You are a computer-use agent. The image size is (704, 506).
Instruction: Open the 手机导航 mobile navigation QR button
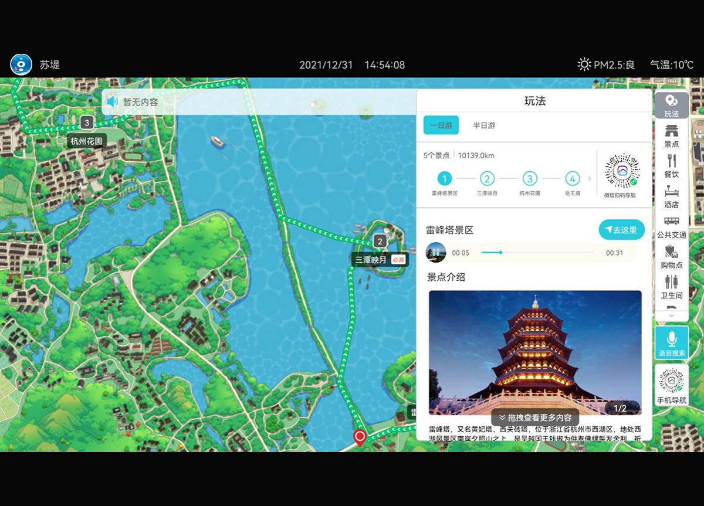671,385
